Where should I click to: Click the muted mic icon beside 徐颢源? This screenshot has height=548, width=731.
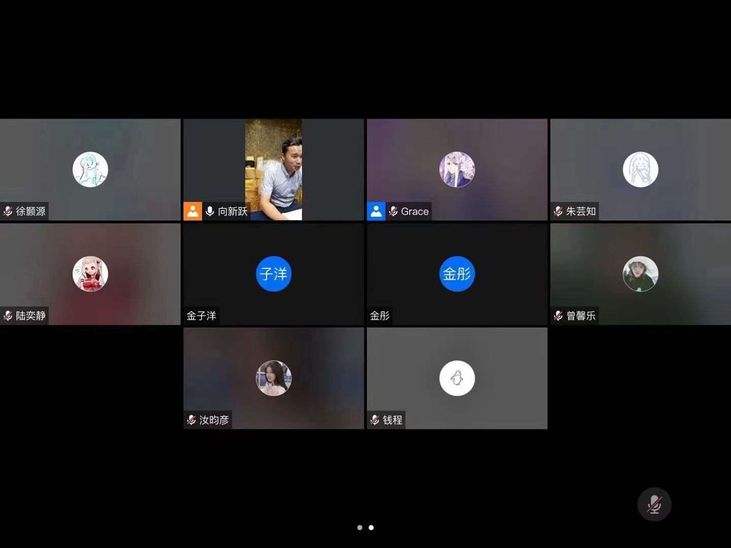click(8, 212)
